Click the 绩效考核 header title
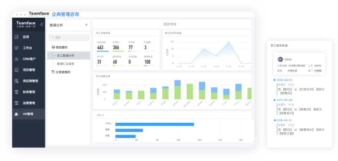The width and height of the screenshot is (338, 161). [170, 24]
